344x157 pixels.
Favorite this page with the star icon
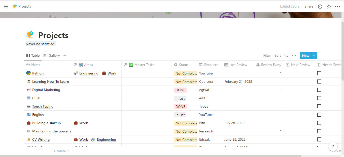(x=329, y=7)
